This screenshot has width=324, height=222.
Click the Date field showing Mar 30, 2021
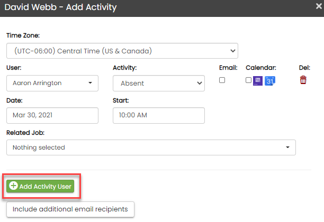pyautogui.click(x=52, y=115)
